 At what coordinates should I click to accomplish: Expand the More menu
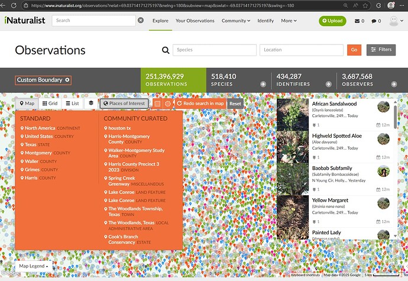(x=289, y=21)
